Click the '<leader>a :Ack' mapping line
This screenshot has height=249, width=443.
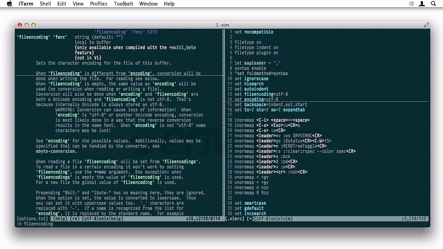[262, 157]
